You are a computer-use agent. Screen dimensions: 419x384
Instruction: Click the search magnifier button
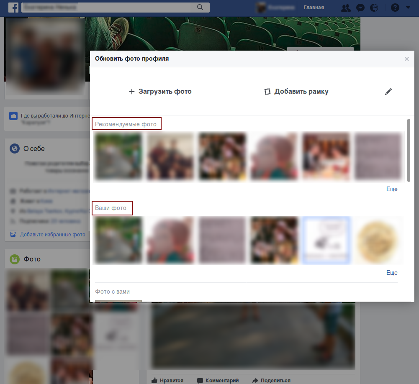(200, 8)
